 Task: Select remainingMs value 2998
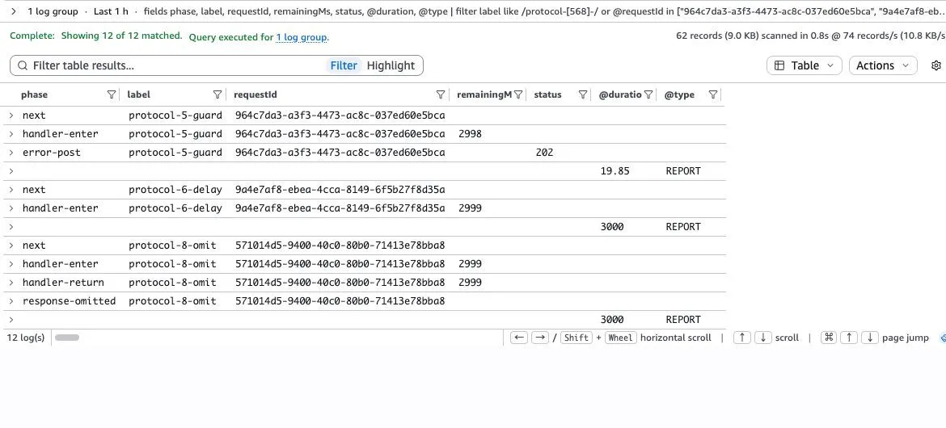point(470,134)
